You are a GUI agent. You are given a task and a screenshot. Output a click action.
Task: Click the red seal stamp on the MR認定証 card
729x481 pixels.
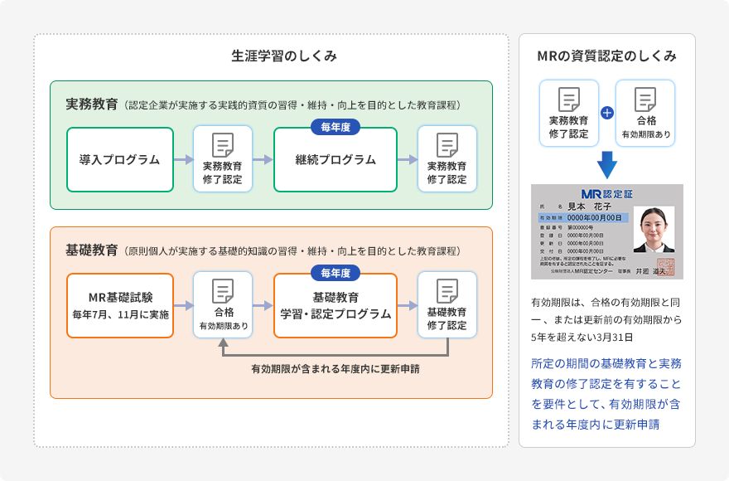click(x=667, y=266)
